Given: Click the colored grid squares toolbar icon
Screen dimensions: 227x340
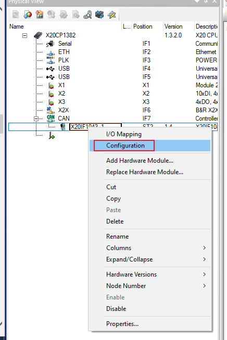Looking at the screenshot, I should click(40, 15).
